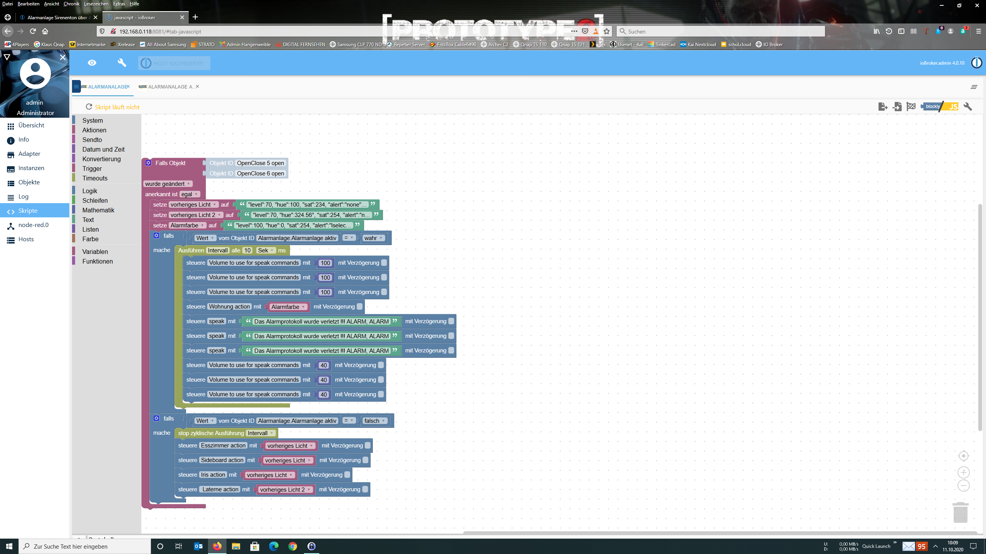Viewport: 986px width, 554px height.
Task: Switch view with the blockly/JS toggle
Action: click(940, 107)
